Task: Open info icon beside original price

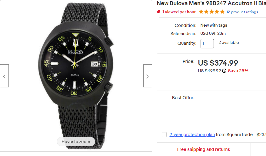Action: point(224,71)
